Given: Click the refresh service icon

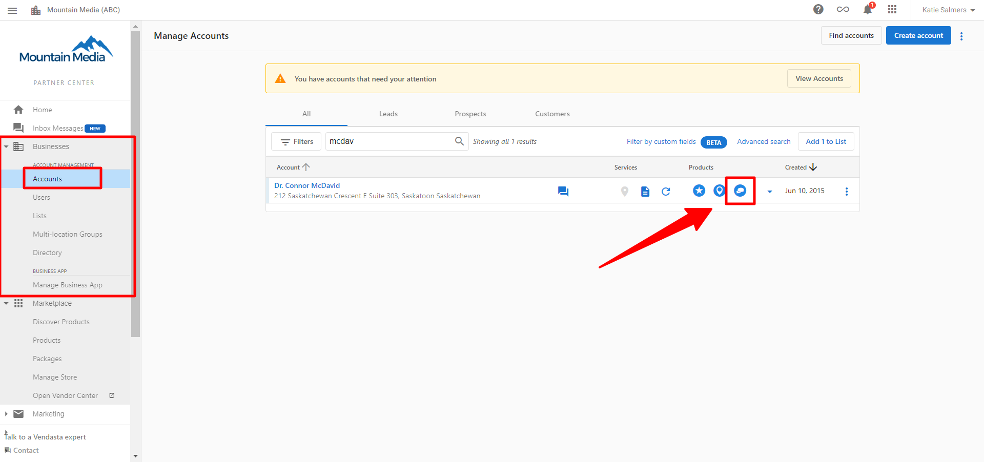Looking at the screenshot, I should pos(666,192).
